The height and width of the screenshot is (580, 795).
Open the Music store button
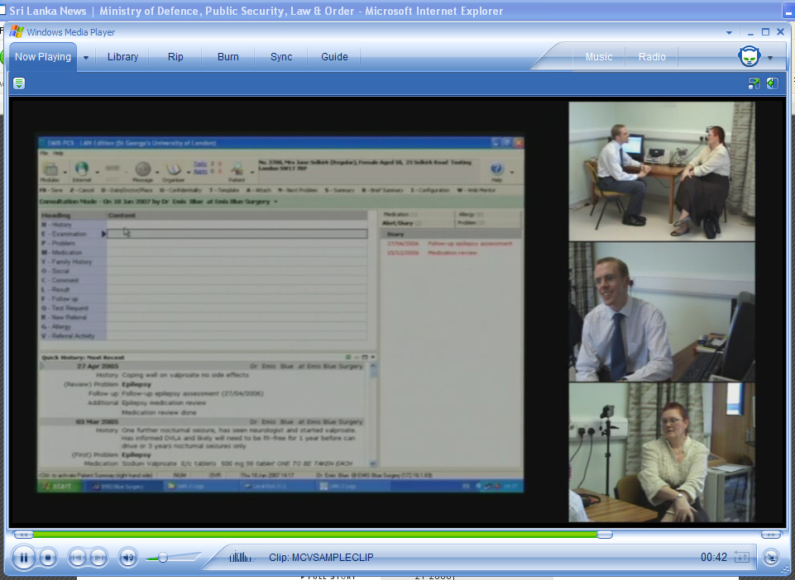(599, 57)
